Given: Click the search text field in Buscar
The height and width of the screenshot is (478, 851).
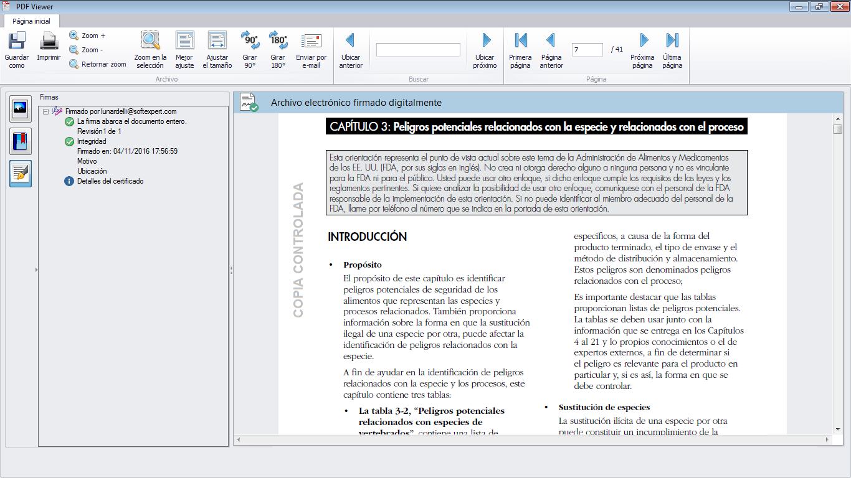Looking at the screenshot, I should pyautogui.click(x=418, y=50).
